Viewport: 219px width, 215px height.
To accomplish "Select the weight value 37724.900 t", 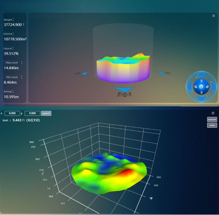I will (14, 25).
